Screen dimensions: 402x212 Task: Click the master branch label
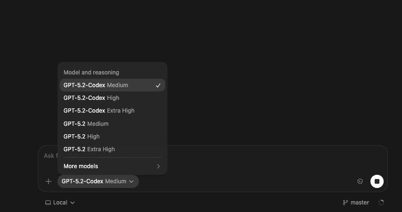pos(360,203)
